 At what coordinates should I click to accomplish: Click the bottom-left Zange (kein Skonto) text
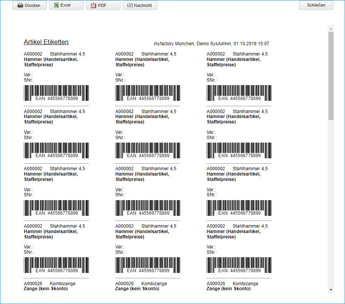(46, 289)
